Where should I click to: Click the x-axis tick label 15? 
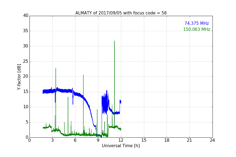pyautogui.click(x=144, y=140)
